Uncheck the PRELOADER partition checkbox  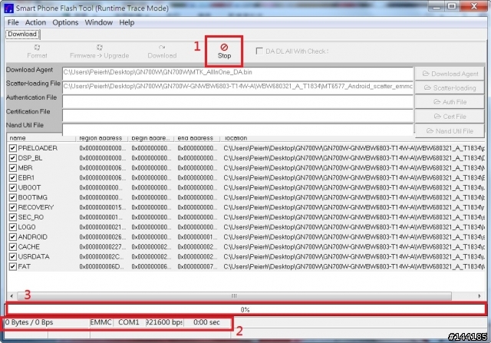coord(12,148)
